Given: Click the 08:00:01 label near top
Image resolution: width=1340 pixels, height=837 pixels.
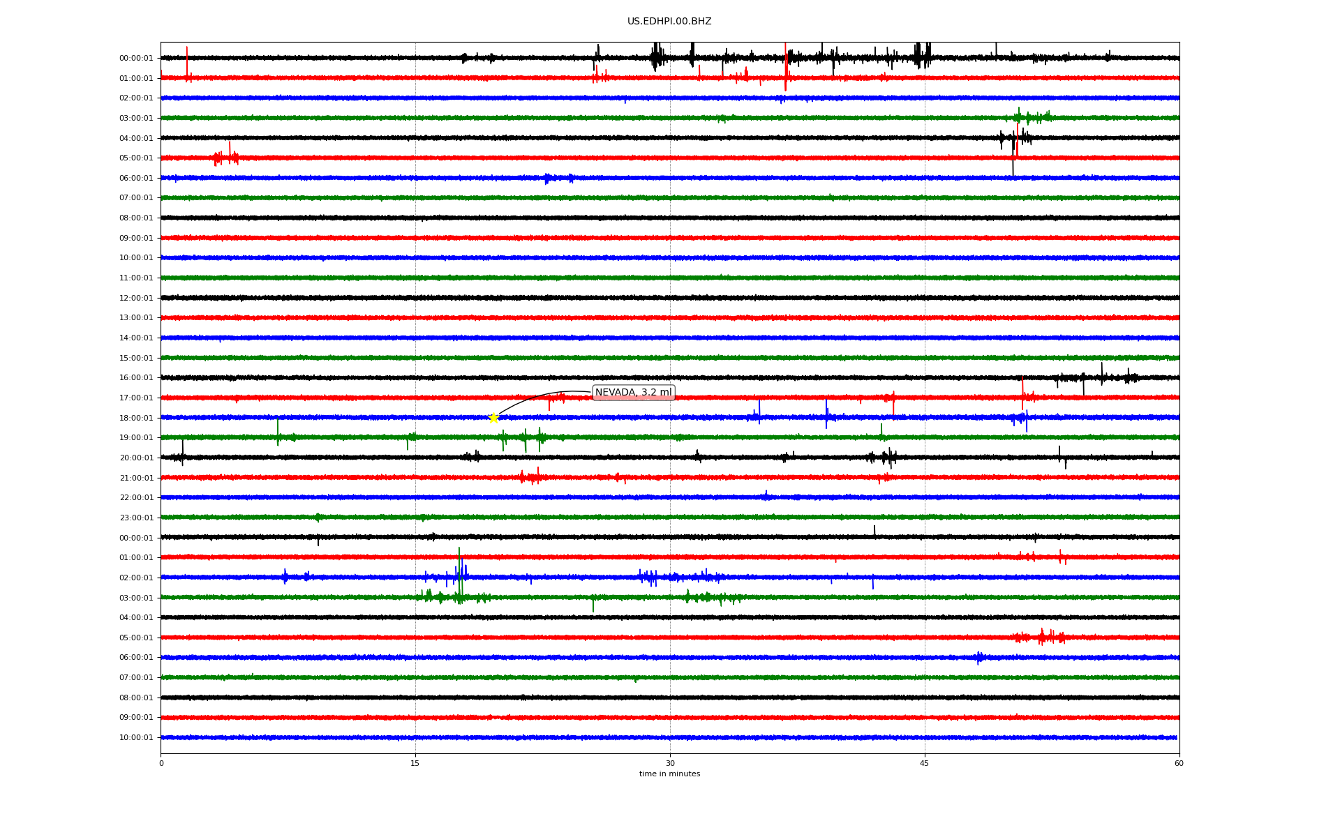Looking at the screenshot, I should click(136, 218).
